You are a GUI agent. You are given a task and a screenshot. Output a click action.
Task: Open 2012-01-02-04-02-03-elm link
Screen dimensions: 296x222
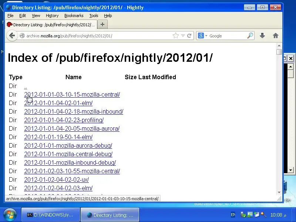tap(58, 188)
